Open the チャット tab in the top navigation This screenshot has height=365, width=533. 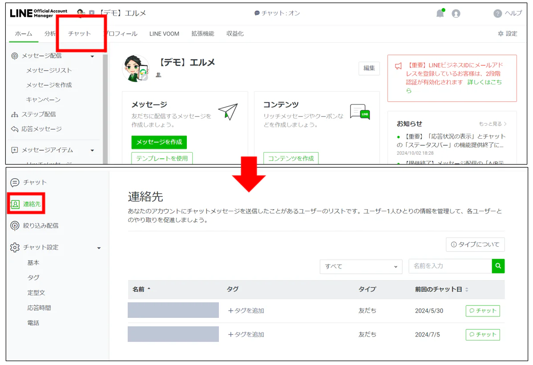click(x=80, y=34)
